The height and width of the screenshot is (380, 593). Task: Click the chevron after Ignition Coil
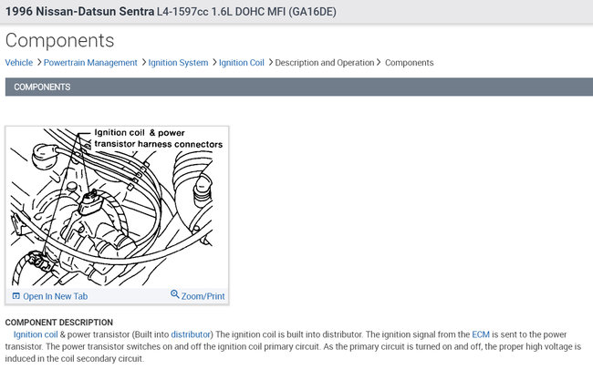[x=270, y=62]
